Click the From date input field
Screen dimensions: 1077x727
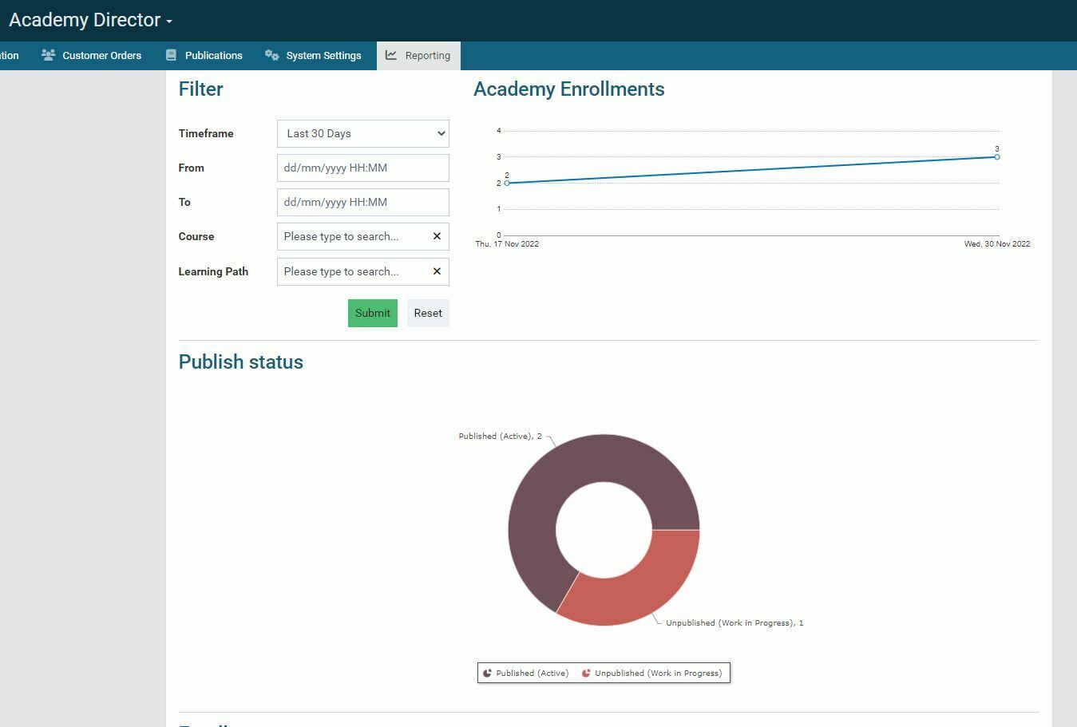[x=362, y=168]
